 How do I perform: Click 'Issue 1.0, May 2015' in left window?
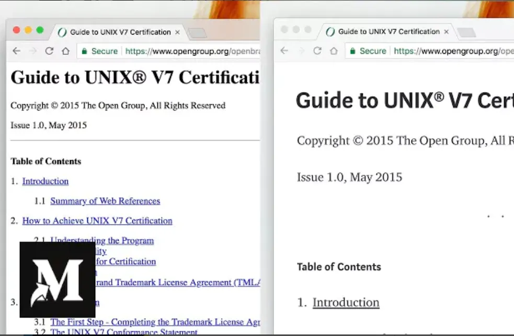click(x=49, y=125)
